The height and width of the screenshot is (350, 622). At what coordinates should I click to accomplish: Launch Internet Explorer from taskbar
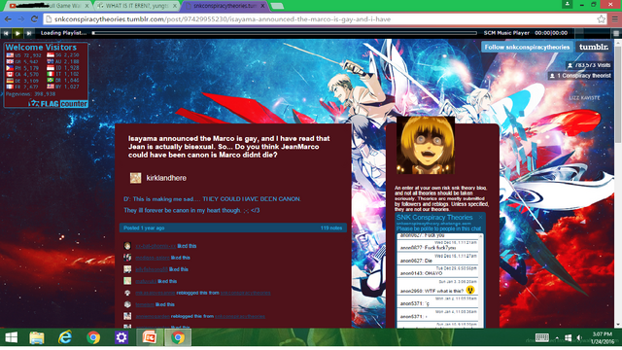[65, 337]
